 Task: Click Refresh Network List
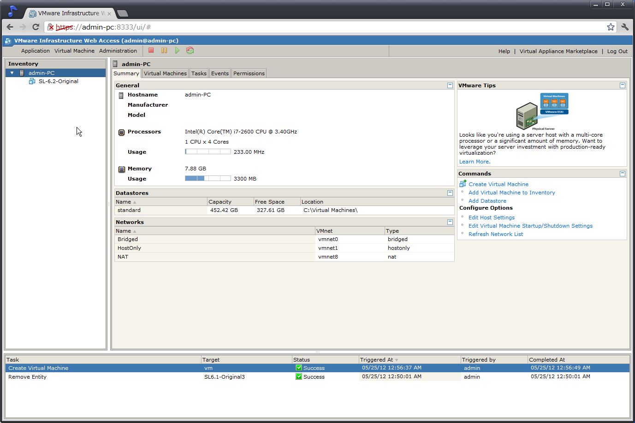click(x=496, y=234)
